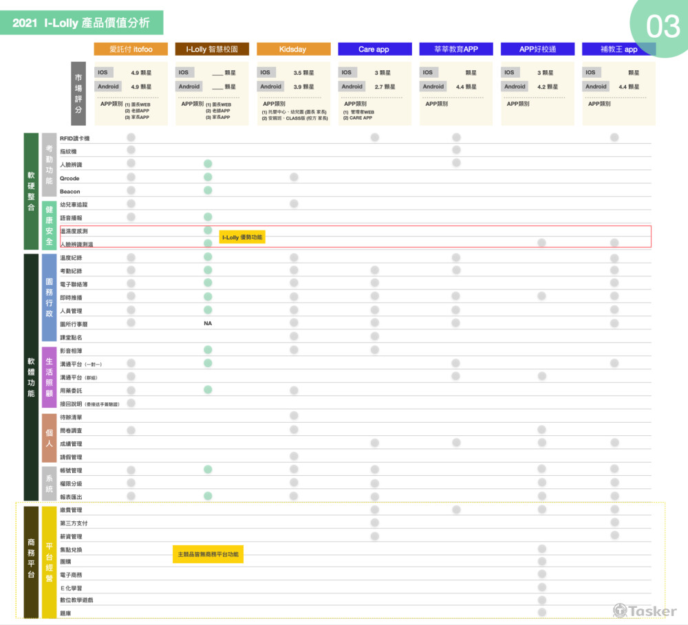
Task: Click the 主競品皆無商務平台功能 yellow label
Action: (209, 554)
